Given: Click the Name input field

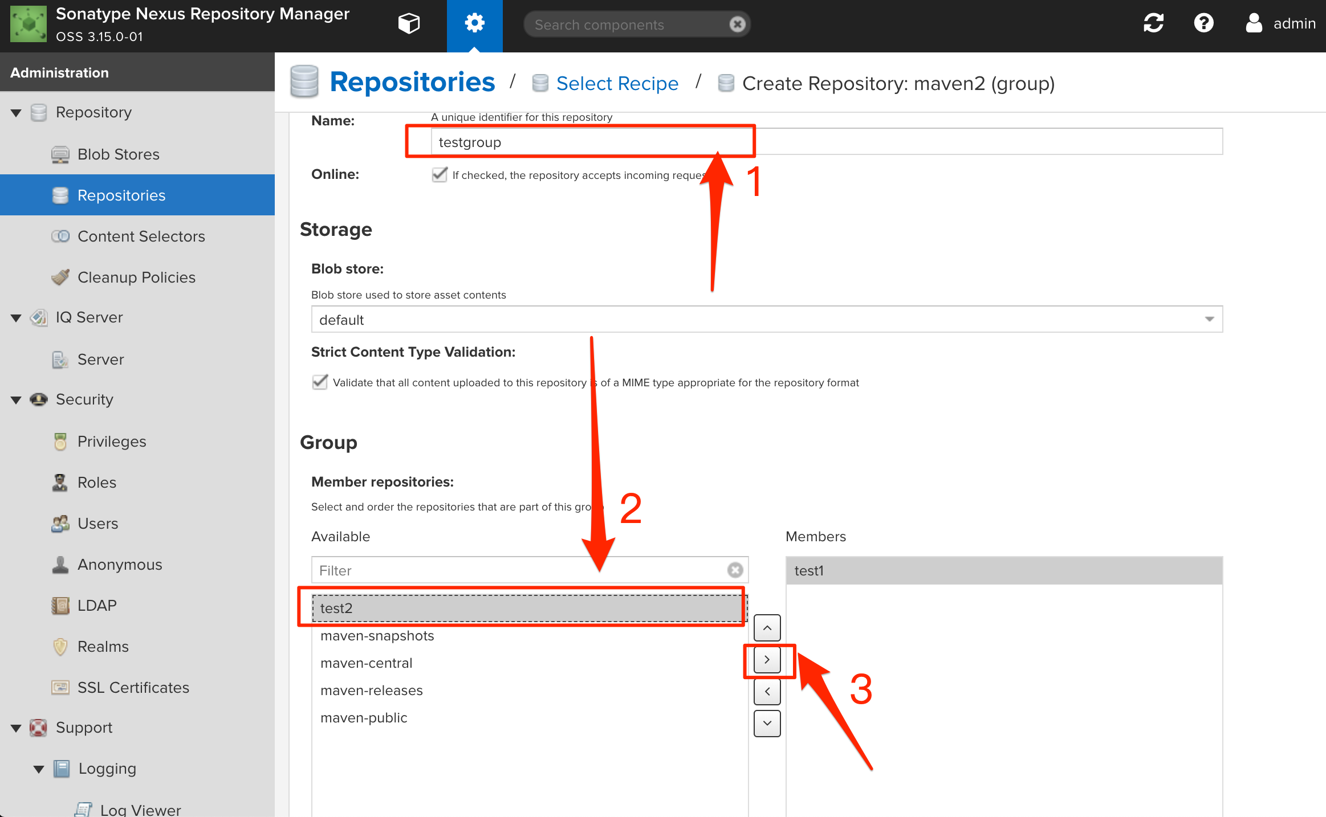Looking at the screenshot, I should 827,142.
